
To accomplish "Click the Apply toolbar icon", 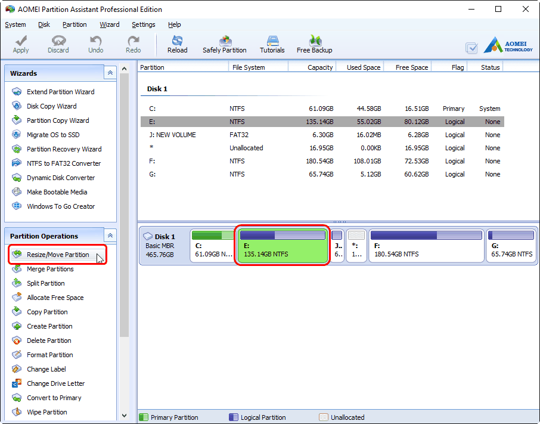I will coord(20,44).
